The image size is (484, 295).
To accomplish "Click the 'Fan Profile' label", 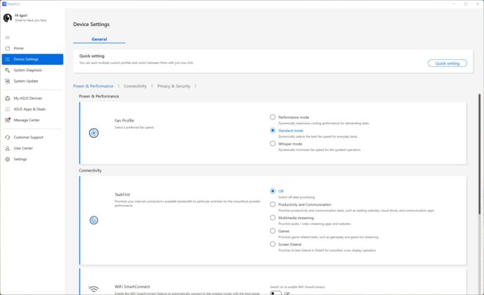I will click(x=124, y=121).
